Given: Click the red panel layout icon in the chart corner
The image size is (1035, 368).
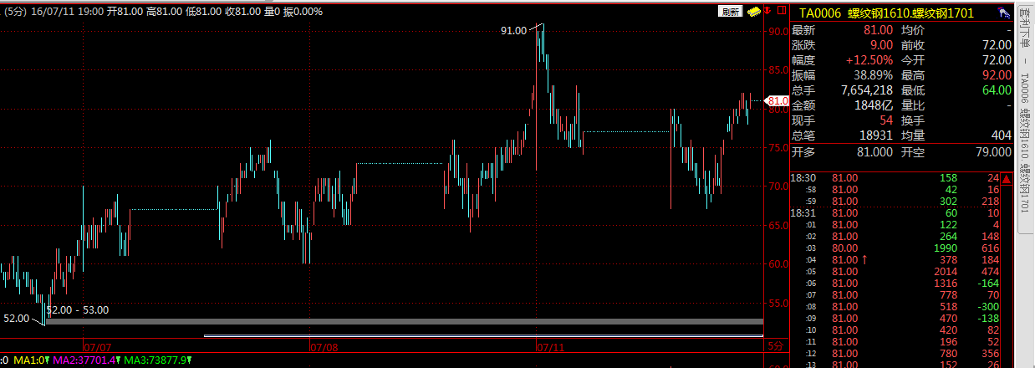Looking at the screenshot, I should point(780,12).
